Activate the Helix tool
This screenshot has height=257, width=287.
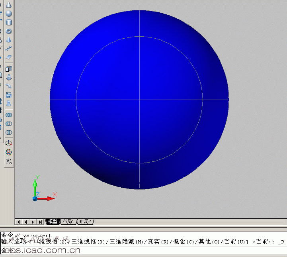click(9, 49)
